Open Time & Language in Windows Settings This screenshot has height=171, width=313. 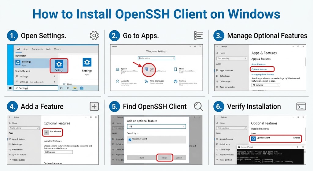[x=154, y=82]
